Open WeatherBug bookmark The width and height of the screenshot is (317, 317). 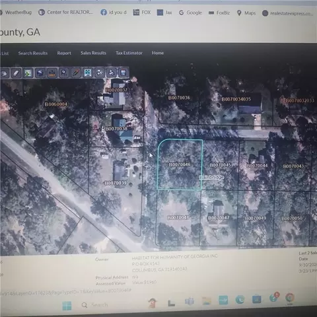coord(16,13)
